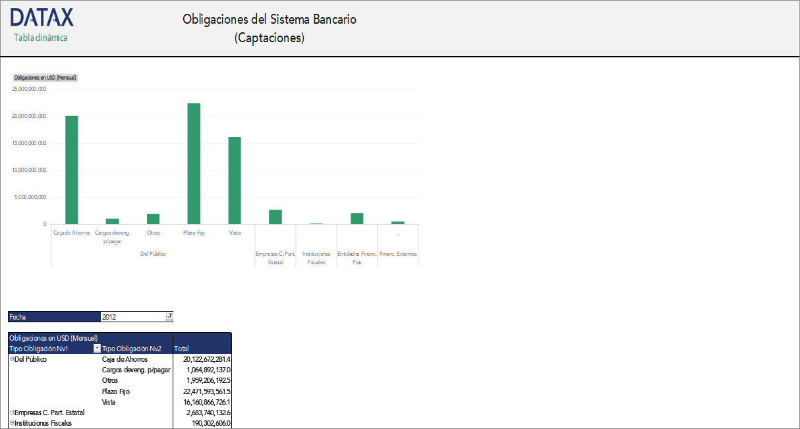Select the Caja de Ahorros chart bar
Screen dimensions: 800x429
[x=71, y=170]
